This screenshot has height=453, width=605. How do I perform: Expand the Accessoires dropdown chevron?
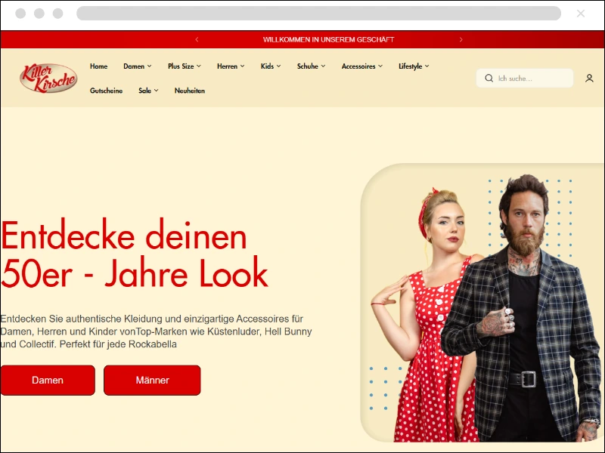[380, 66]
